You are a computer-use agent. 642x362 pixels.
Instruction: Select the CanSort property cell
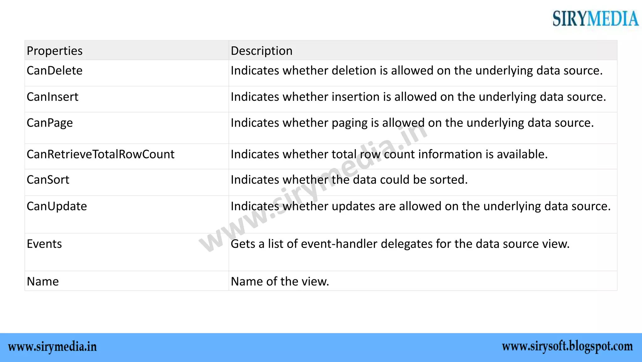click(x=48, y=180)
